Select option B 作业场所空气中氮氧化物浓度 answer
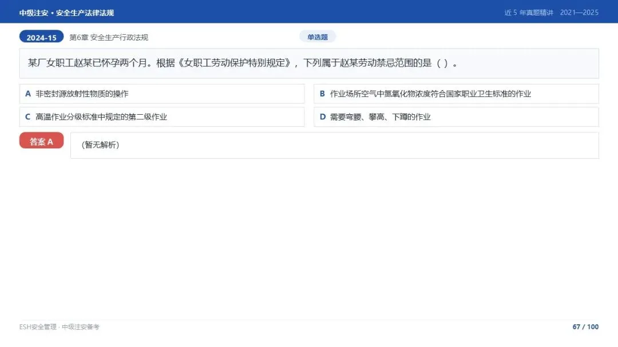Image resolution: width=618 pixels, height=347 pixels. [x=457, y=94]
